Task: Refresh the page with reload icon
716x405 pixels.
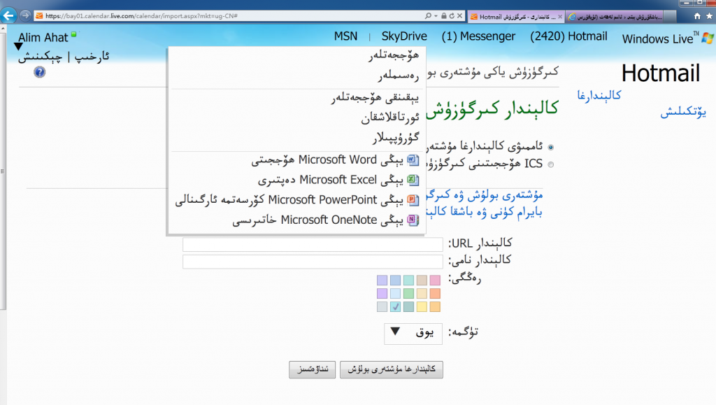Action: click(x=452, y=15)
